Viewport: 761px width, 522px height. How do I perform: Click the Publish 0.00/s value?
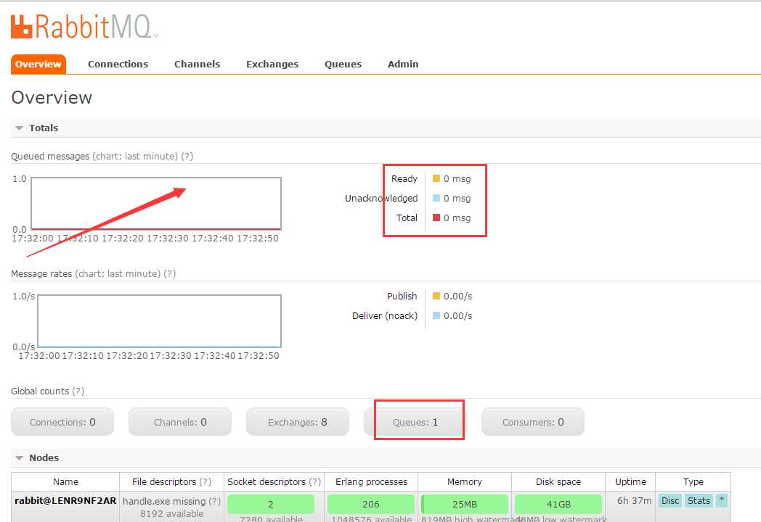457,296
